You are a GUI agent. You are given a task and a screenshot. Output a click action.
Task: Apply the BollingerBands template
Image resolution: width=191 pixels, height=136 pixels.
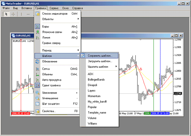coord(99,80)
